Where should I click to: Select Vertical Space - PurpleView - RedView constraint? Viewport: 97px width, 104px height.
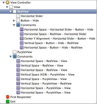tap(46, 83)
